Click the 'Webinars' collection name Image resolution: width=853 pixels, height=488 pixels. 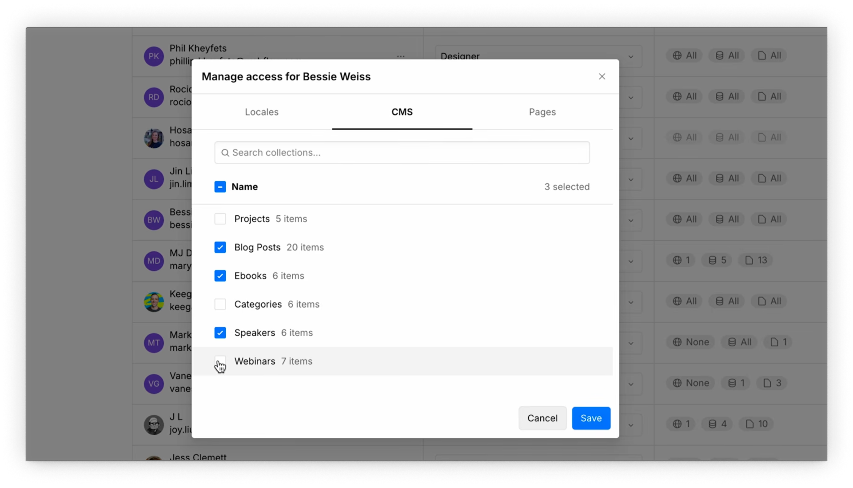tap(255, 361)
